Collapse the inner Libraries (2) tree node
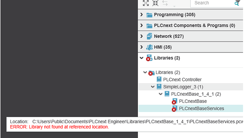The image size is (244, 138). 145,72
